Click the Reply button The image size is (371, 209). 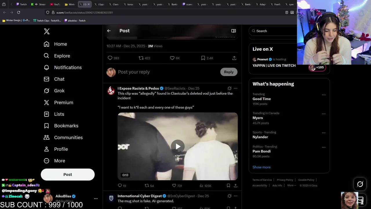229,72
